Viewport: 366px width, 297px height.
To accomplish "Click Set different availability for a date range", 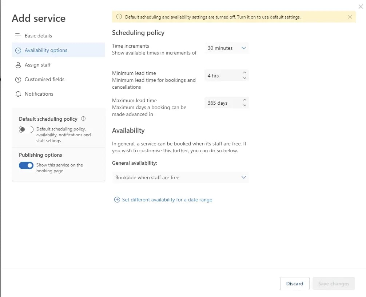I will point(167,200).
